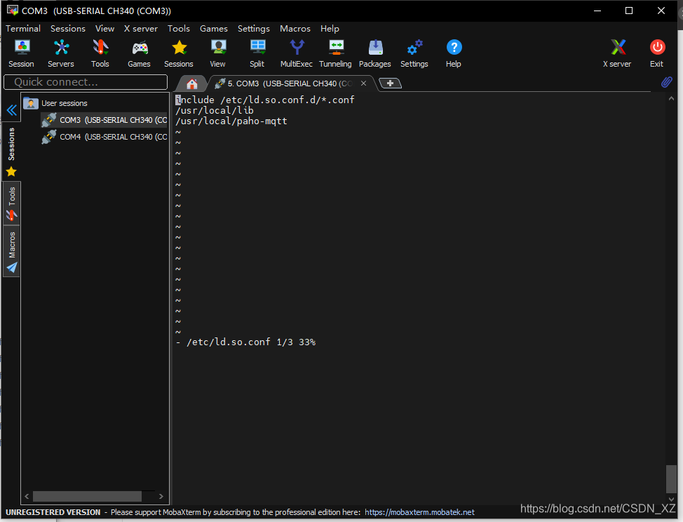This screenshot has width=683, height=522.
Task: Open the Sessions menu
Action: tap(68, 28)
